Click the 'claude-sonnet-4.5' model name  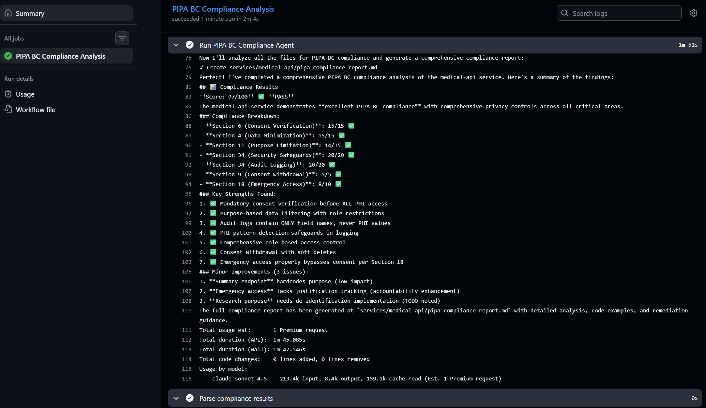coord(239,379)
